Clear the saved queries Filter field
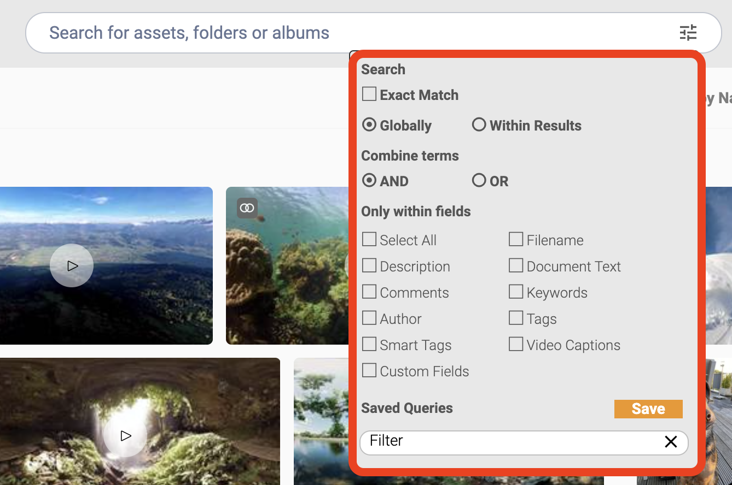This screenshot has height=485, width=732. (x=671, y=442)
